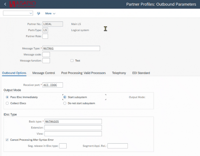Switch to the Message Control tab

click(x=43, y=73)
